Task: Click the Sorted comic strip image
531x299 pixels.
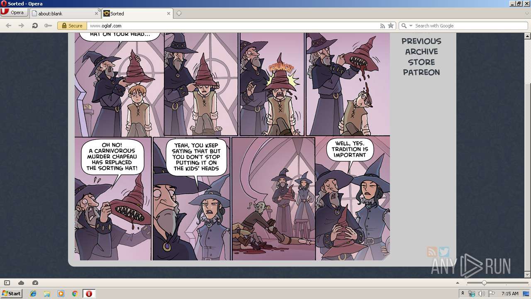Action: tap(232, 147)
